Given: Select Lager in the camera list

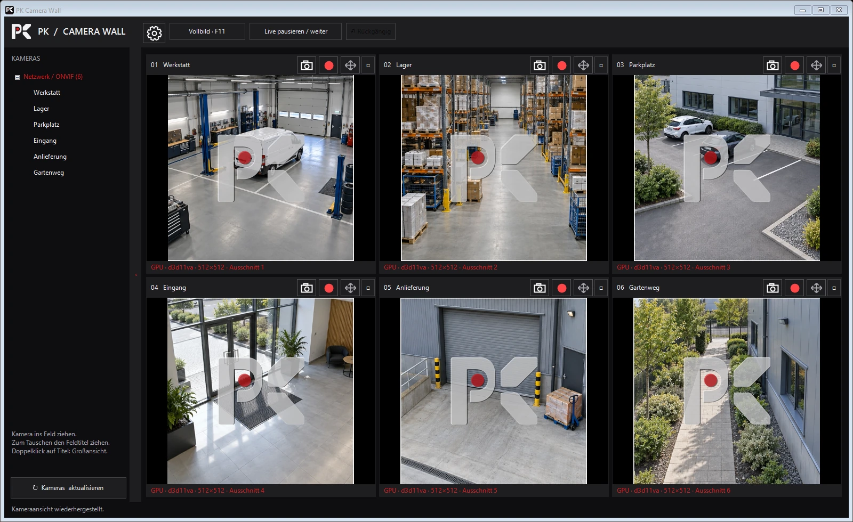Looking at the screenshot, I should (41, 109).
